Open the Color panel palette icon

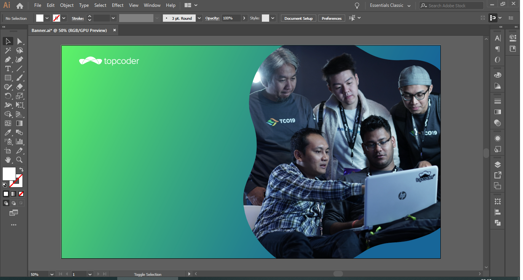(497, 75)
